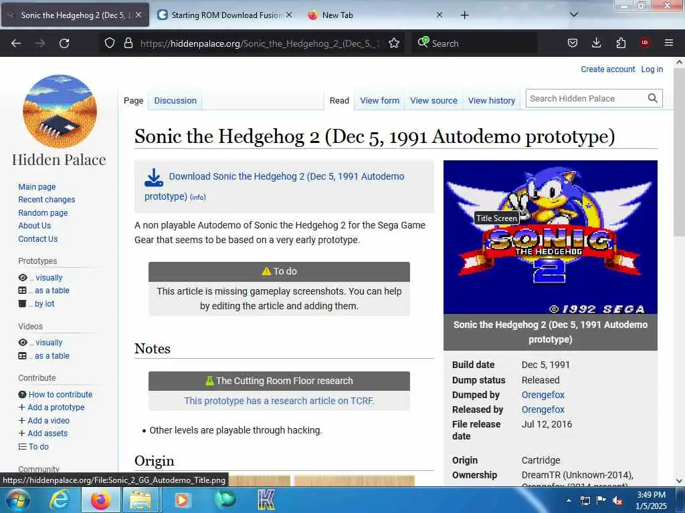Screen dimensions: 685x513
Task: Reload the current page
Action: point(64,43)
